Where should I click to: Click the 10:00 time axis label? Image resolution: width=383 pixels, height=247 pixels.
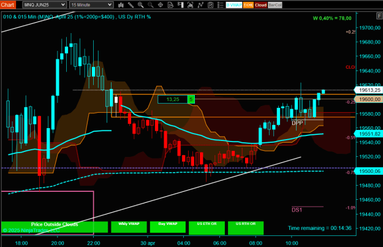(292, 243)
